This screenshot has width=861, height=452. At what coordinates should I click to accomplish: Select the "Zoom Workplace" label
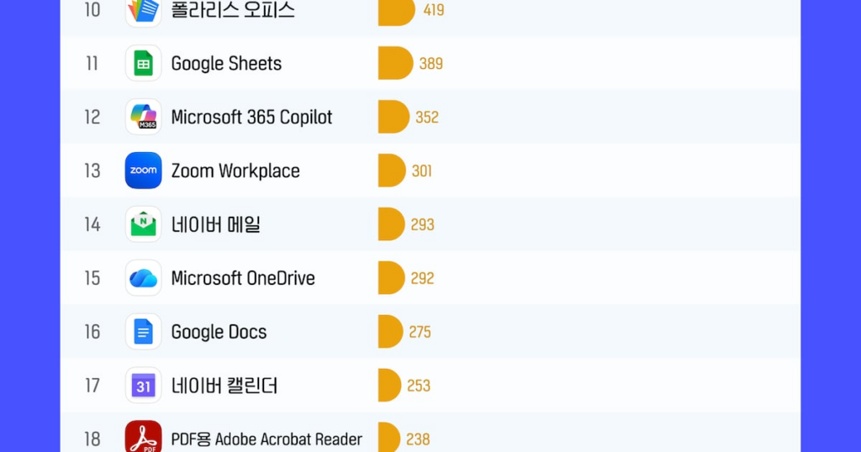(235, 171)
